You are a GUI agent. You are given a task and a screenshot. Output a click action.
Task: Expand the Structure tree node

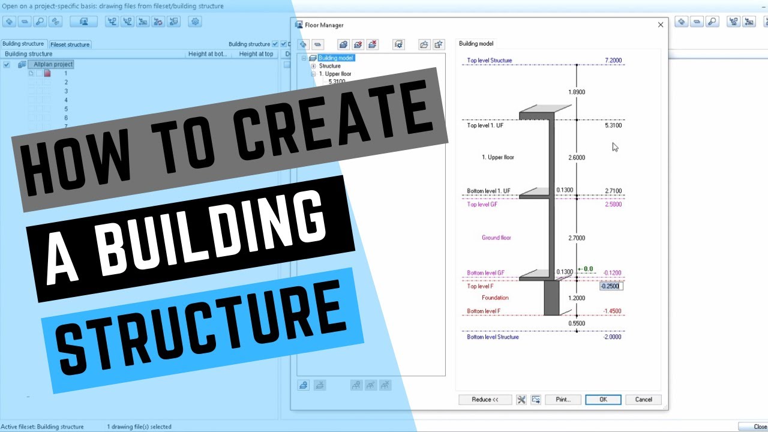[x=313, y=66]
